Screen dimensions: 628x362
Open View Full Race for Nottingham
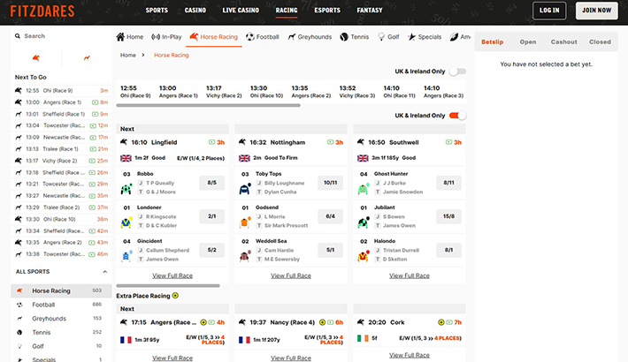tap(291, 275)
